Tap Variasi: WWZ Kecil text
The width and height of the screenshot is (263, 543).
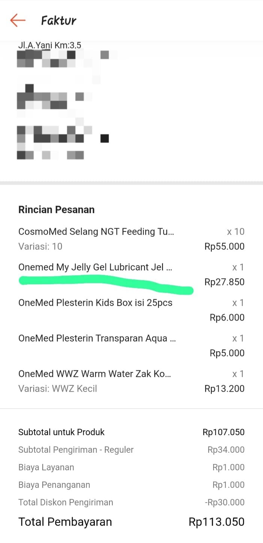tap(58, 389)
